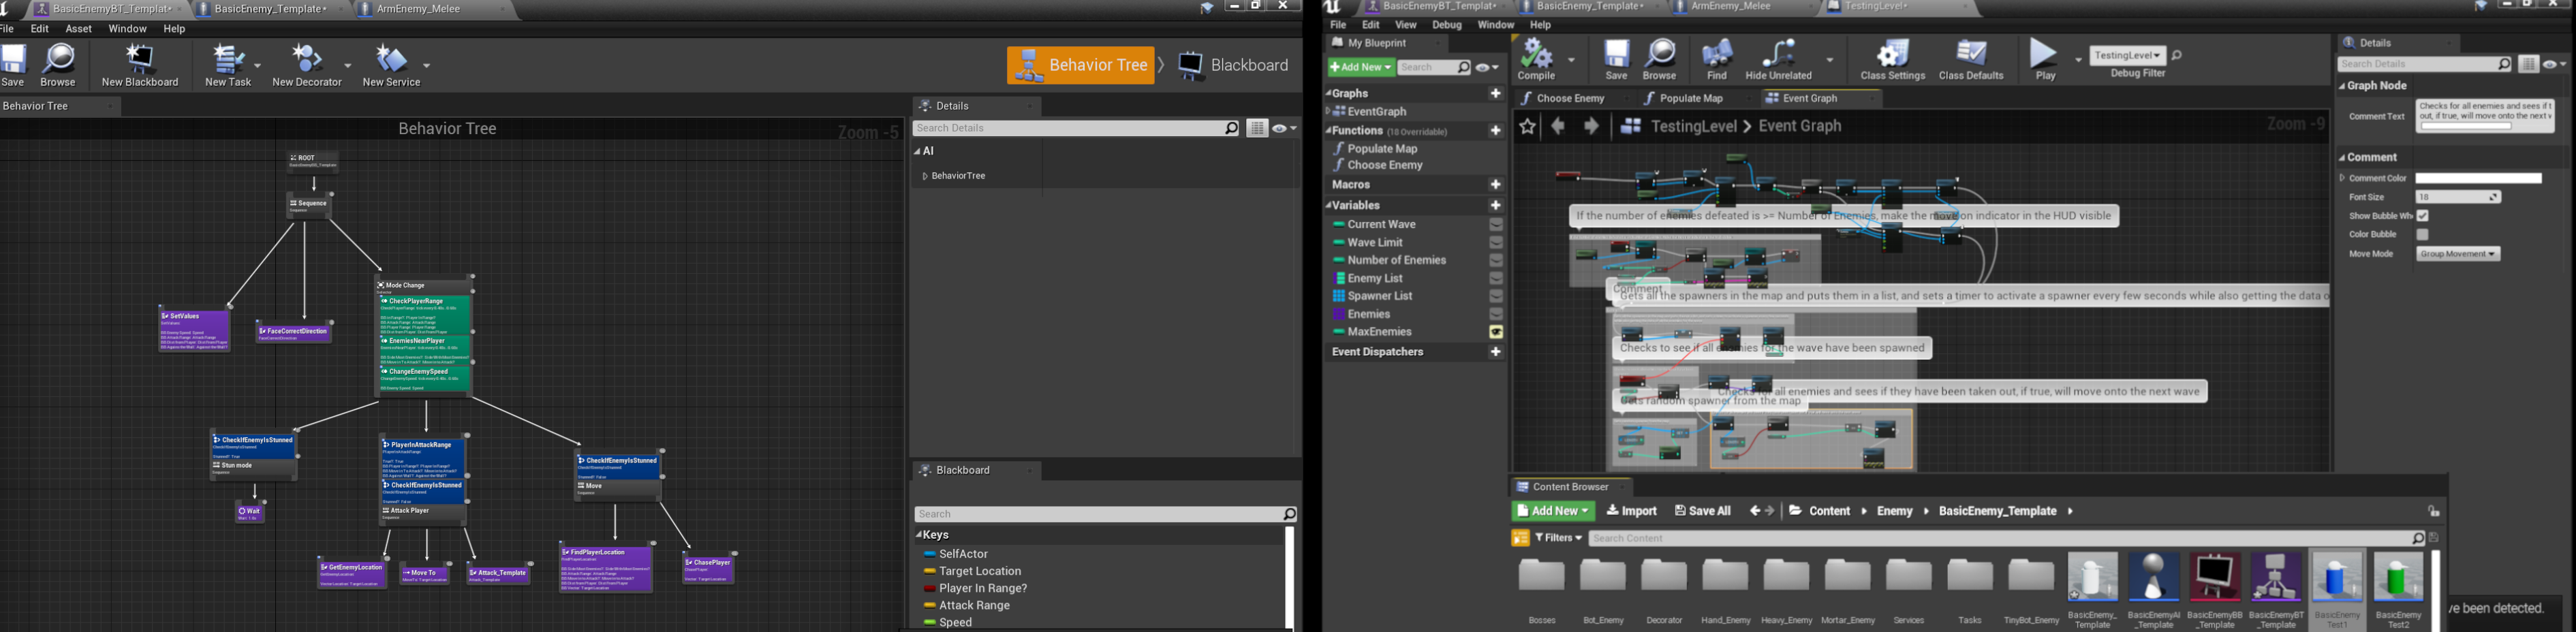Add a new macro with plus icon

tap(1496, 185)
